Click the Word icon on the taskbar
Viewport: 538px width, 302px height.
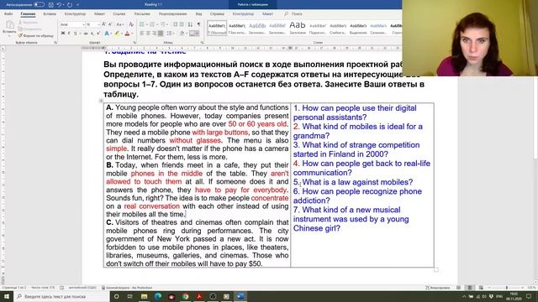tap(240, 296)
